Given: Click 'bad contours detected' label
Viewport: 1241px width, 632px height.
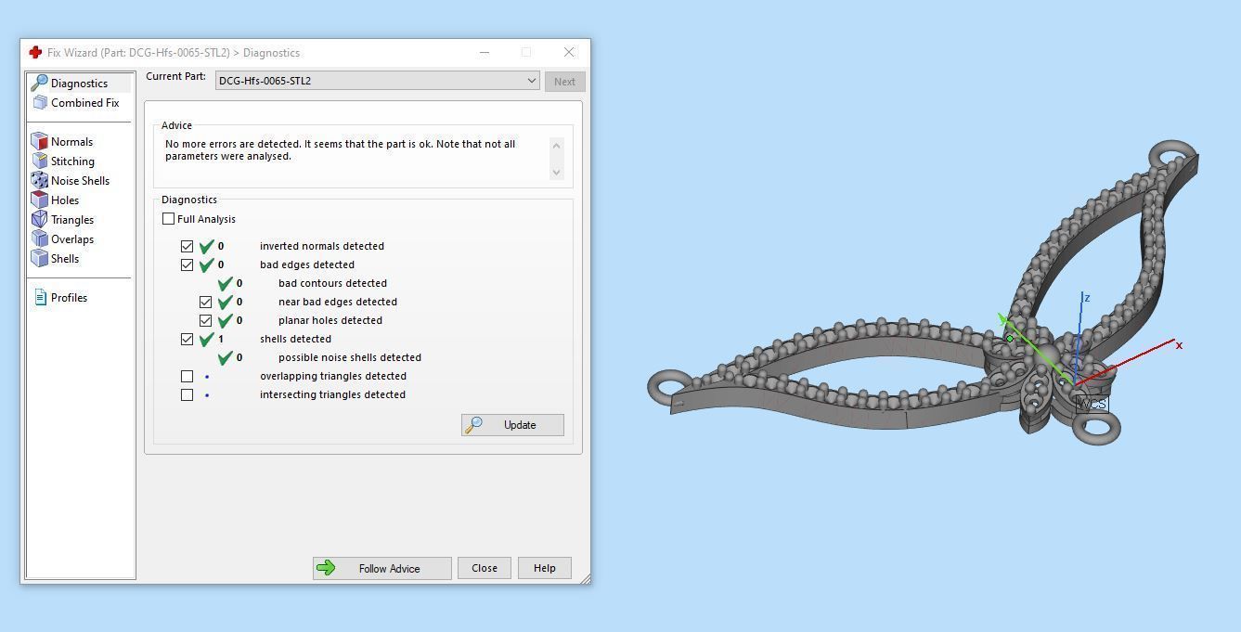Looking at the screenshot, I should (332, 283).
